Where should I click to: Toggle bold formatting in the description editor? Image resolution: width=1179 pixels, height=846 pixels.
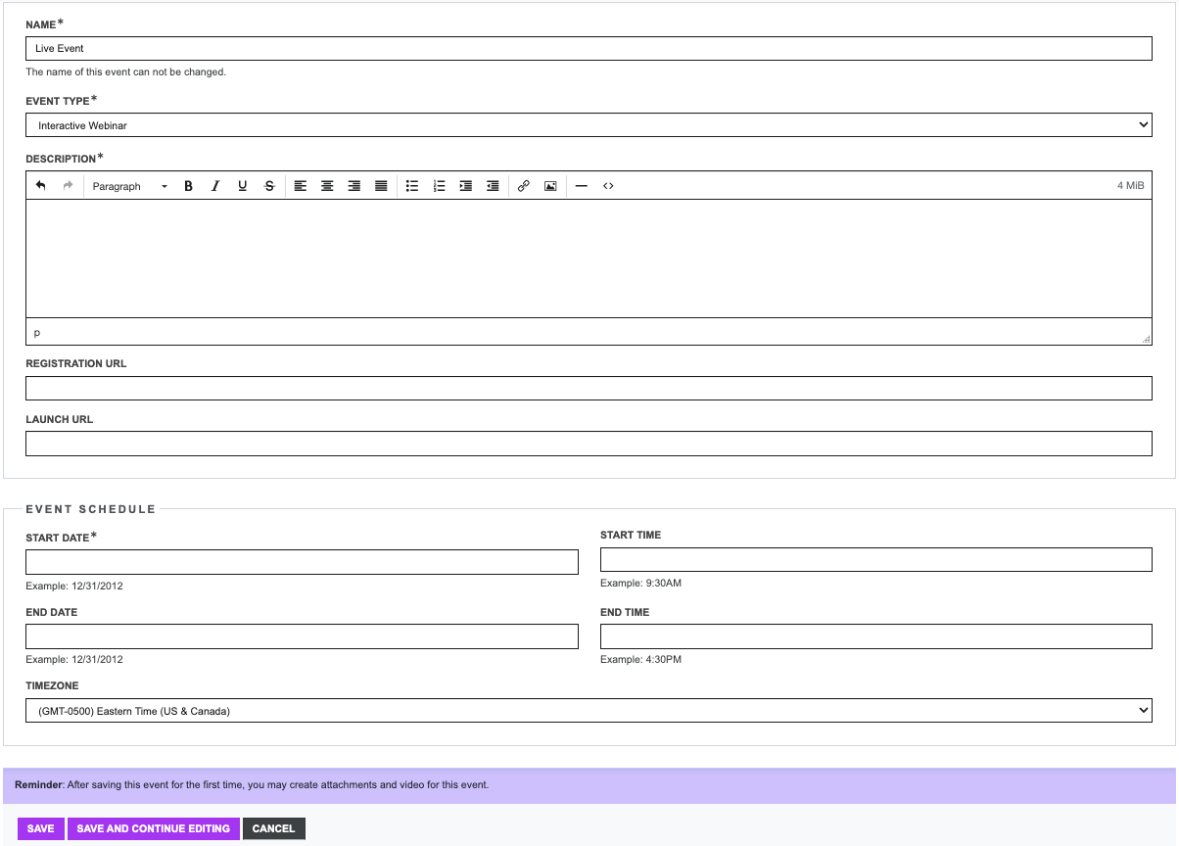point(188,186)
